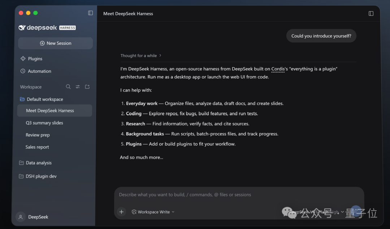Open the Sales report session
Screen dimensions: 390x229
[37, 147]
